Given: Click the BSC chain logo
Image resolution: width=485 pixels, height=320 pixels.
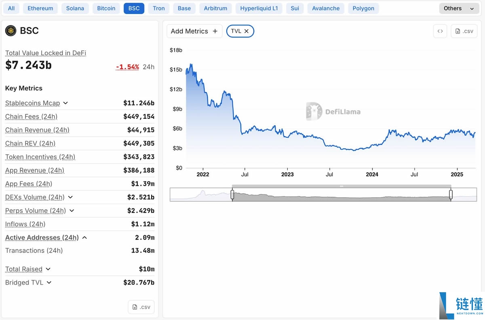Looking at the screenshot, I should click(x=11, y=31).
